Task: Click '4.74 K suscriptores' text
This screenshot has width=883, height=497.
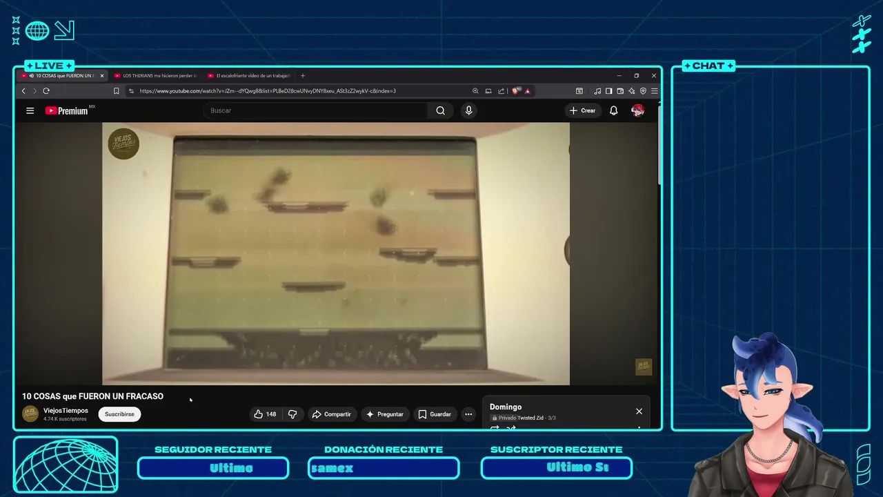Action: [x=65, y=419]
